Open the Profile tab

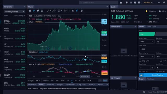[x=101, y=85]
